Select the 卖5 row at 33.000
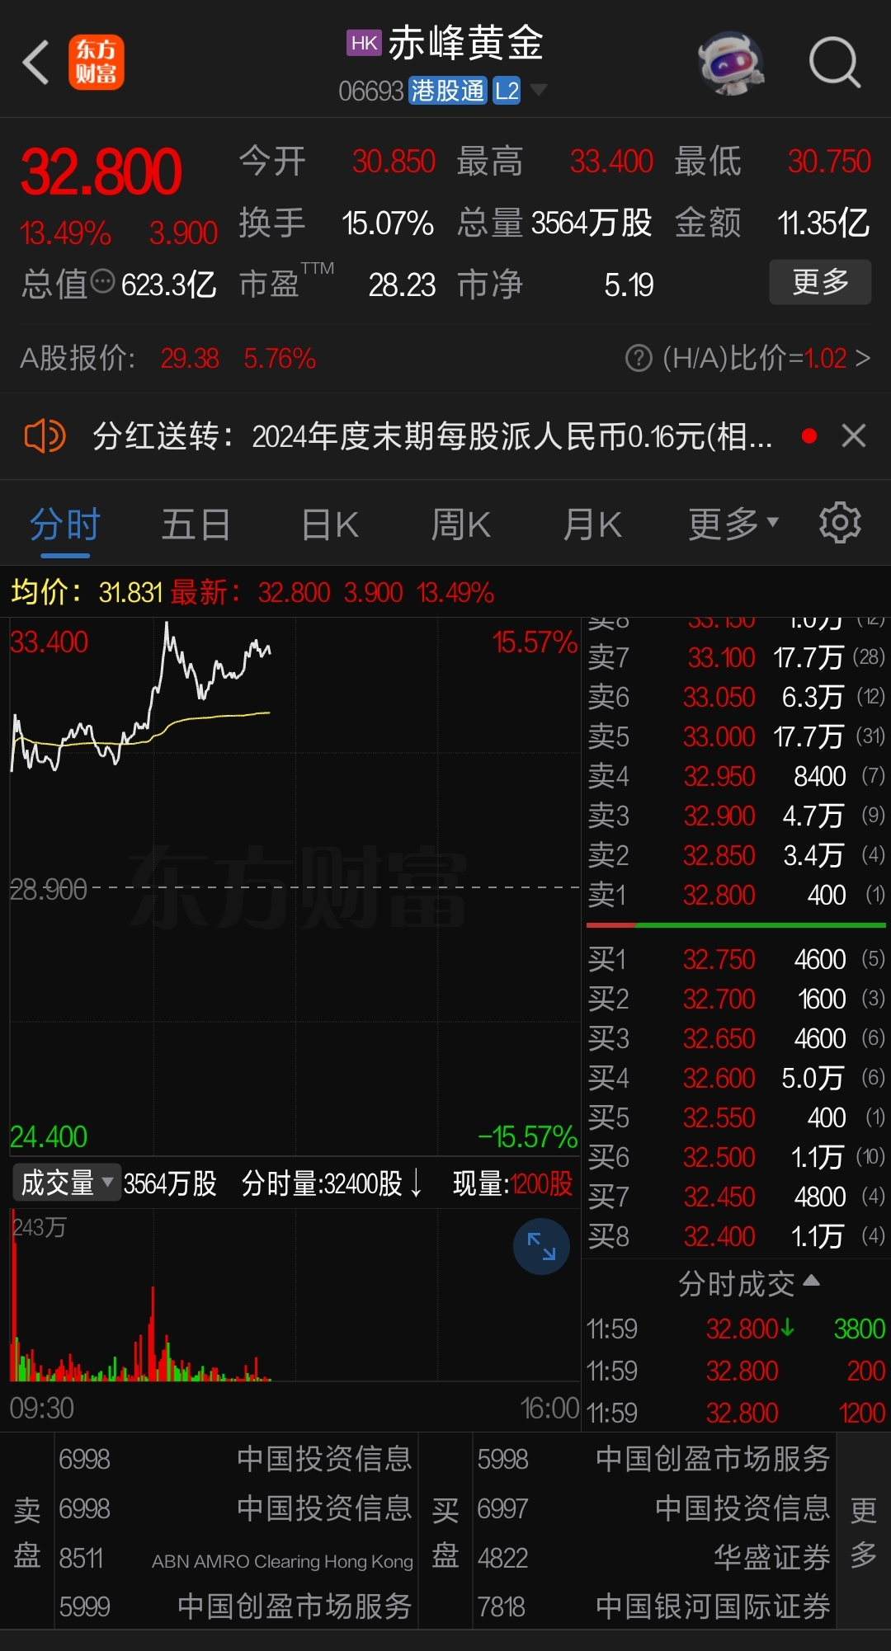The width and height of the screenshot is (891, 1651). 736,736
